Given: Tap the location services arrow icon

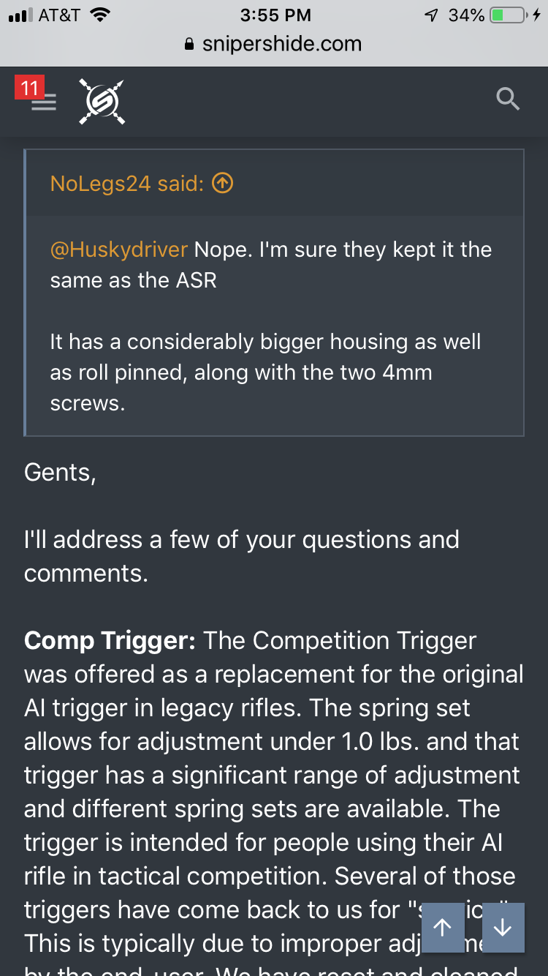Looking at the screenshot, I should pyautogui.click(x=432, y=15).
